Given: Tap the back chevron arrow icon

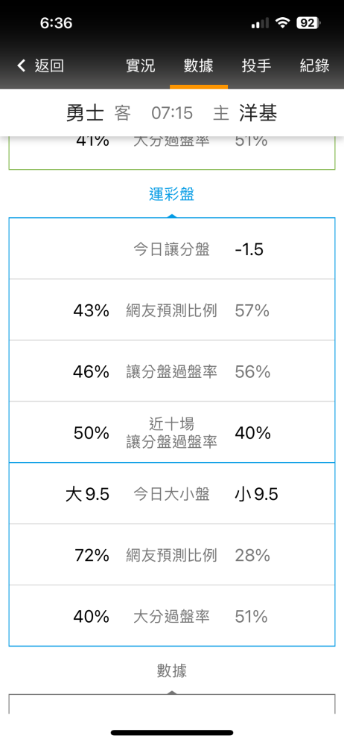Looking at the screenshot, I should (21, 66).
